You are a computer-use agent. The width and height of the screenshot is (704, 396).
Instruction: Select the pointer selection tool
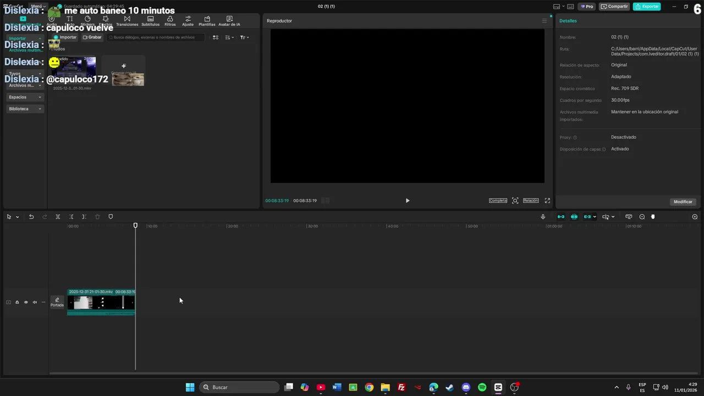(9, 217)
